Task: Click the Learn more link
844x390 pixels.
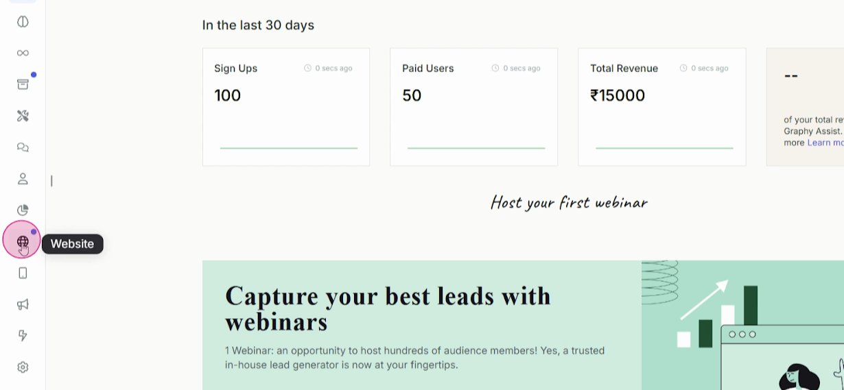Action: click(825, 143)
